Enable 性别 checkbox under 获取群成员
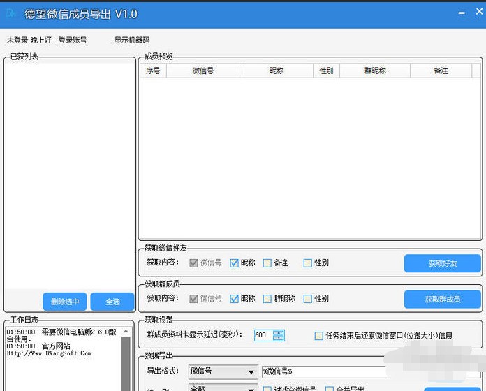Screen dimensions: 486x391 click(x=307, y=299)
